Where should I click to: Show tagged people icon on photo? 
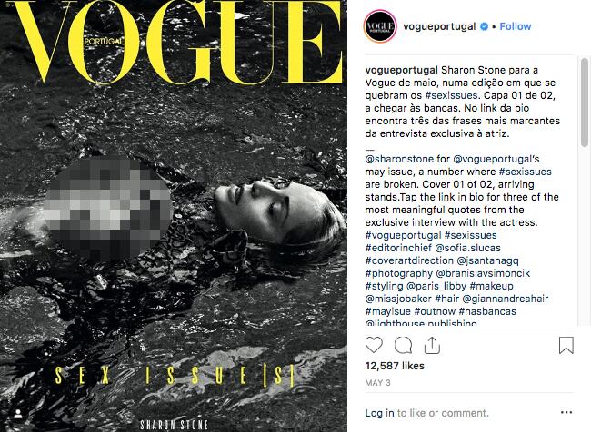pos(17,415)
